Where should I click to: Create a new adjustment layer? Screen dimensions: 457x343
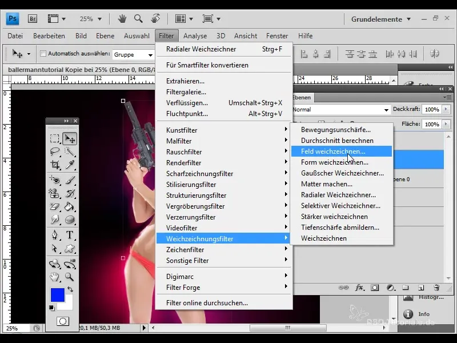pyautogui.click(x=391, y=288)
